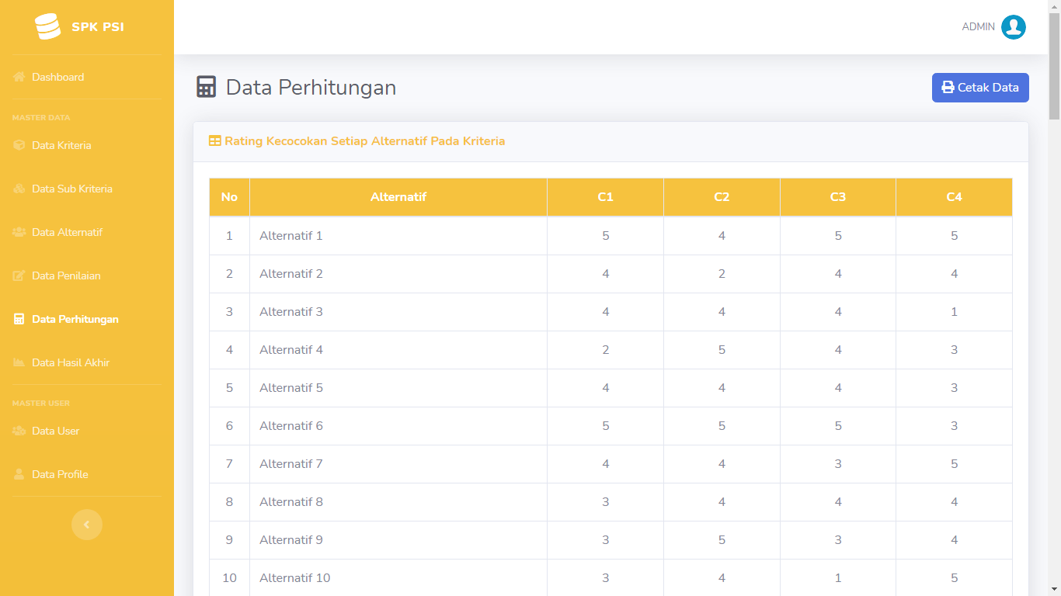Open Data Penilaian menu item
This screenshot has width=1061, height=596.
click(87, 275)
